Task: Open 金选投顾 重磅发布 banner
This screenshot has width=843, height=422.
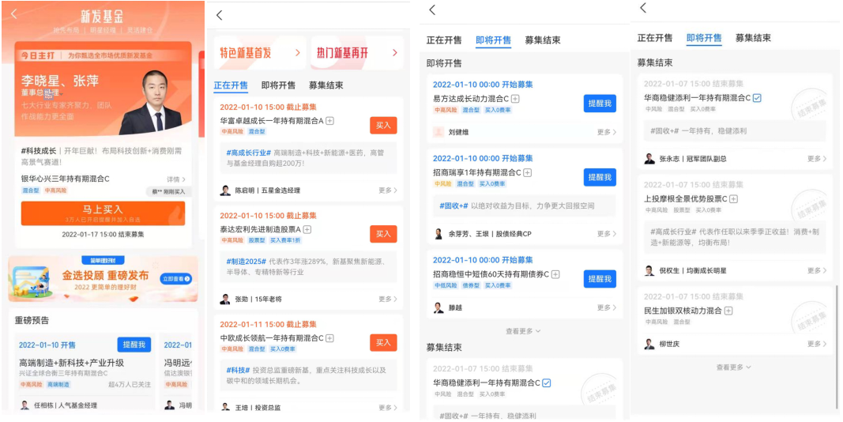Action: click(103, 278)
